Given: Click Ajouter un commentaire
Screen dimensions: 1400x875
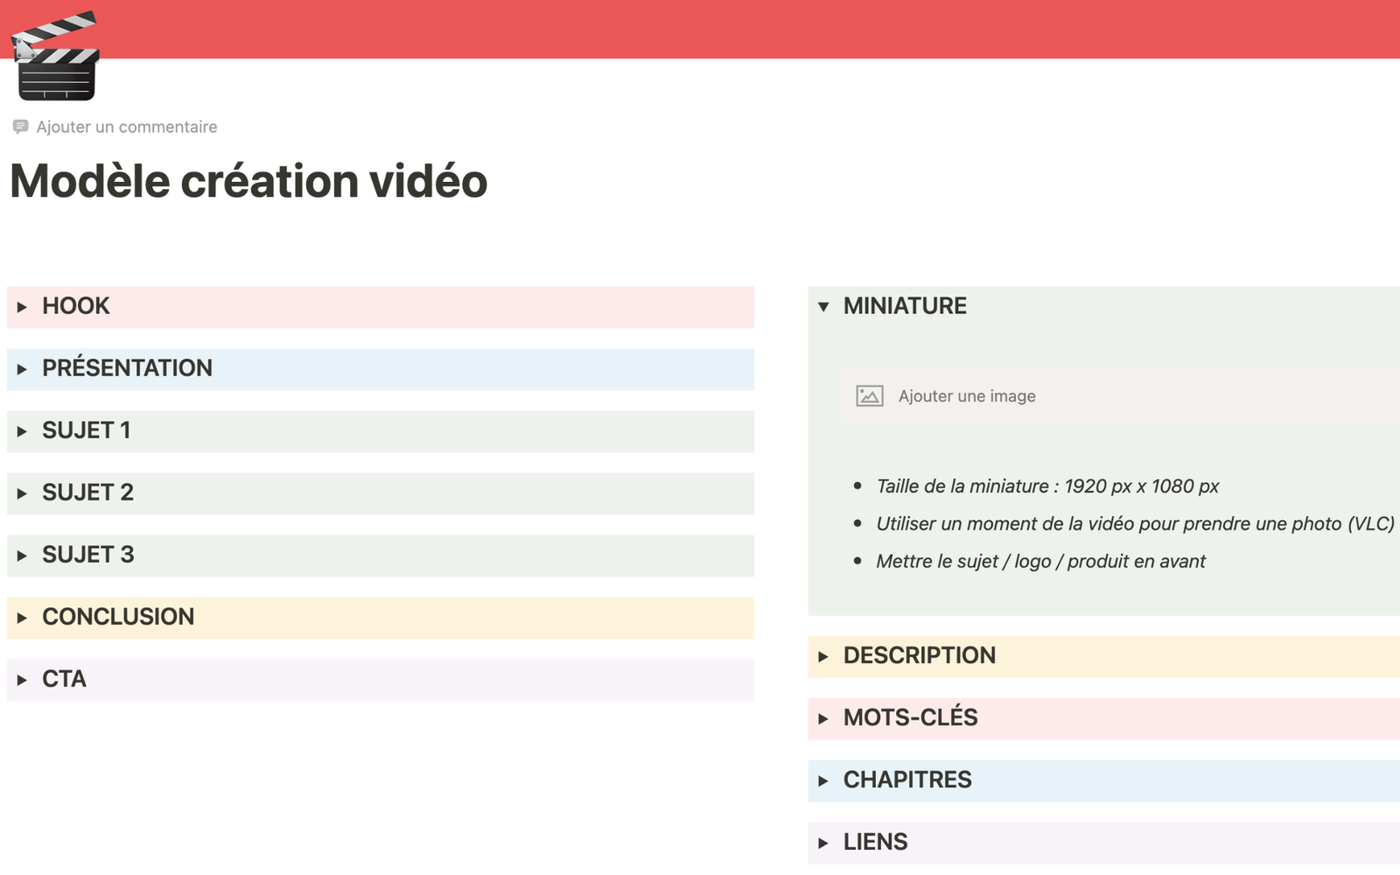Looking at the screenshot, I should click(126, 127).
